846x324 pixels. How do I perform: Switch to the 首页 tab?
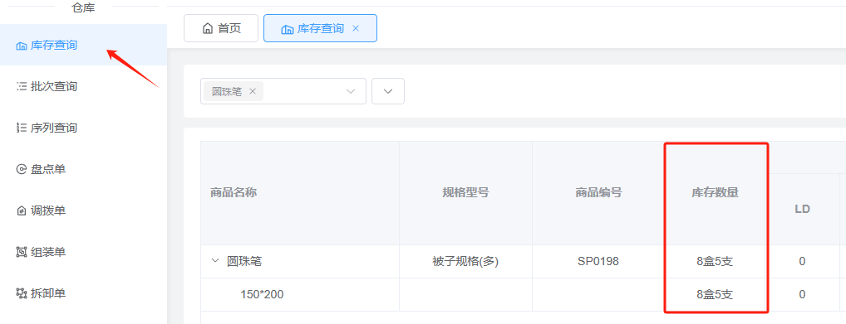coord(221,28)
